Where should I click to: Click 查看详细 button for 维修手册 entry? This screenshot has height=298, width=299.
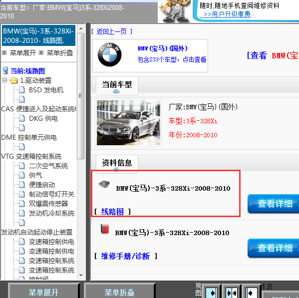[274, 248]
